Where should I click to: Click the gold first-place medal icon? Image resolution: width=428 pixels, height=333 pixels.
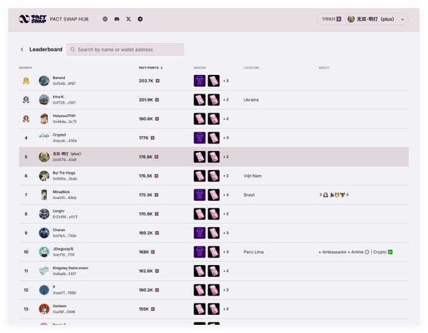26,81
